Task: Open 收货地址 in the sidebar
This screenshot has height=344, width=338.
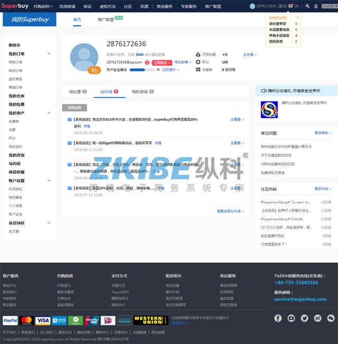Action: [x=15, y=189]
